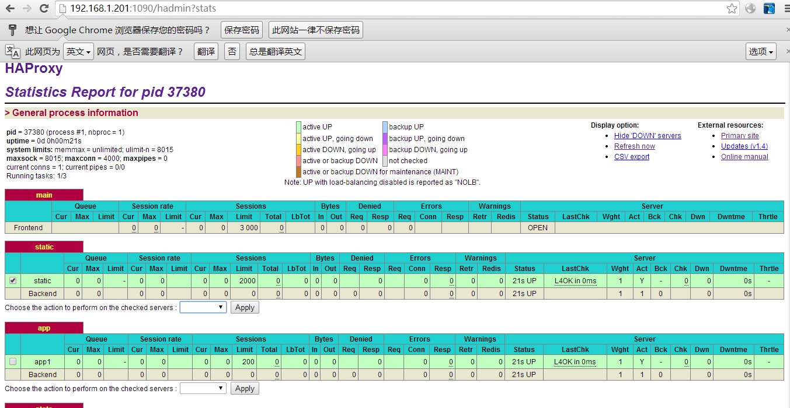Click the 保存密码 button
The height and width of the screenshot is (408, 790).
241,29
